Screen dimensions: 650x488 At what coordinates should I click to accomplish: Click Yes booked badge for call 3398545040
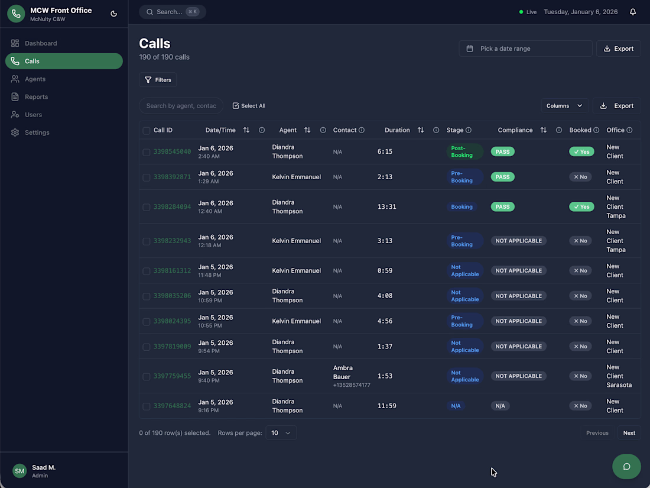coord(581,152)
